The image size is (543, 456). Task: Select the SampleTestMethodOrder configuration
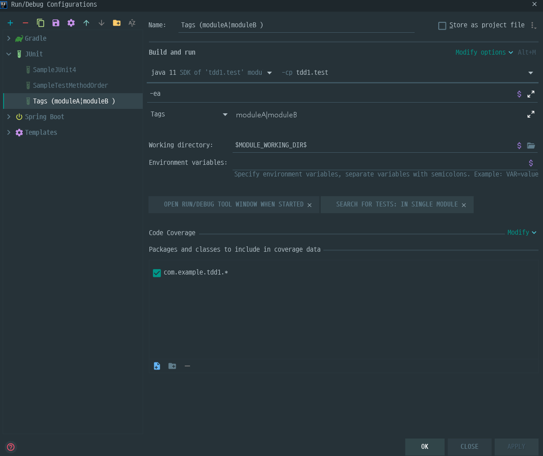coord(71,86)
